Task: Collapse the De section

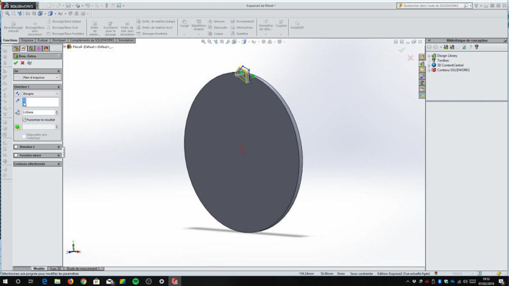Action: click(59, 71)
